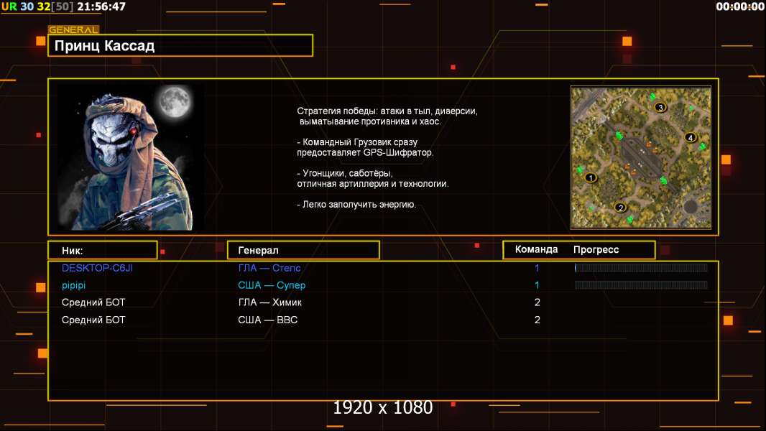Click the map preview thumbnail

click(x=641, y=157)
